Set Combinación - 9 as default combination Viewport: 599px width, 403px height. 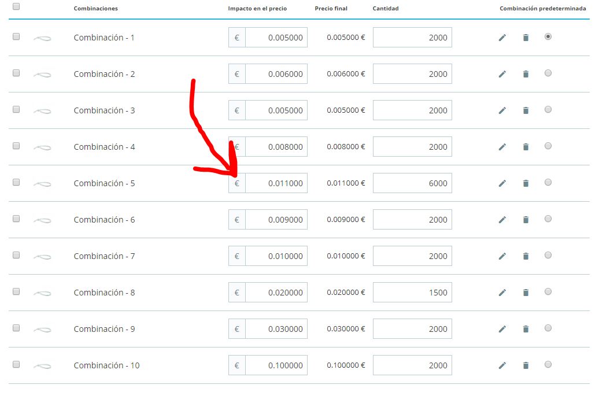tap(548, 328)
